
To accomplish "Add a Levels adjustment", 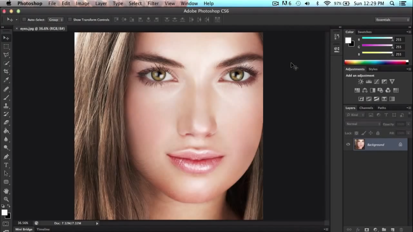I will tap(369, 82).
